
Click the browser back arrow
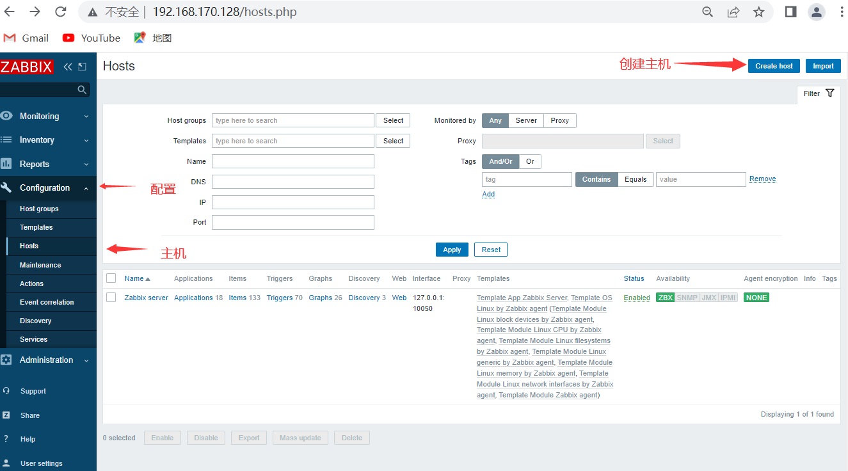coord(10,12)
